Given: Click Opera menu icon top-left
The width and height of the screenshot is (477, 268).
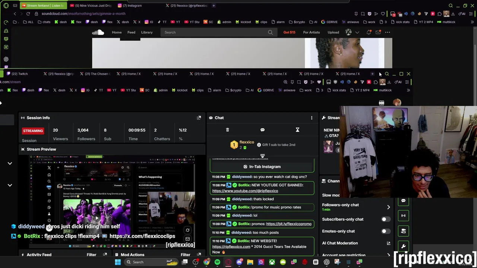Looking at the screenshot, I should point(6,6).
